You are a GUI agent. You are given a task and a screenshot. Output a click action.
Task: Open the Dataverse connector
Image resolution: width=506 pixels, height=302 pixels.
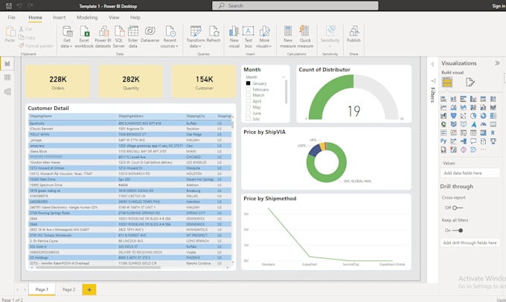click(150, 34)
